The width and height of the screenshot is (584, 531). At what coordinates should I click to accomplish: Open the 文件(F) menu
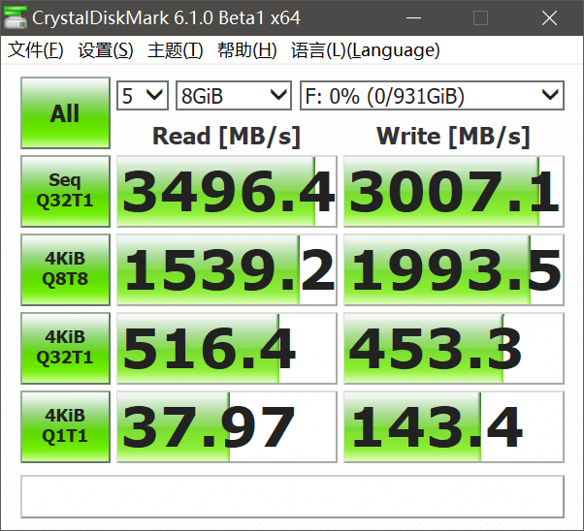tap(36, 50)
